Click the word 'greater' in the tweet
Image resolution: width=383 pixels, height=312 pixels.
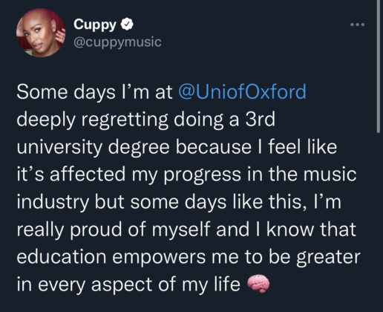pos(328,258)
